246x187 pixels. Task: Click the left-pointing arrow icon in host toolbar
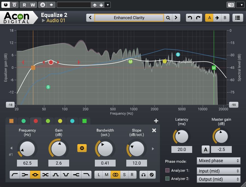pos(51,5)
